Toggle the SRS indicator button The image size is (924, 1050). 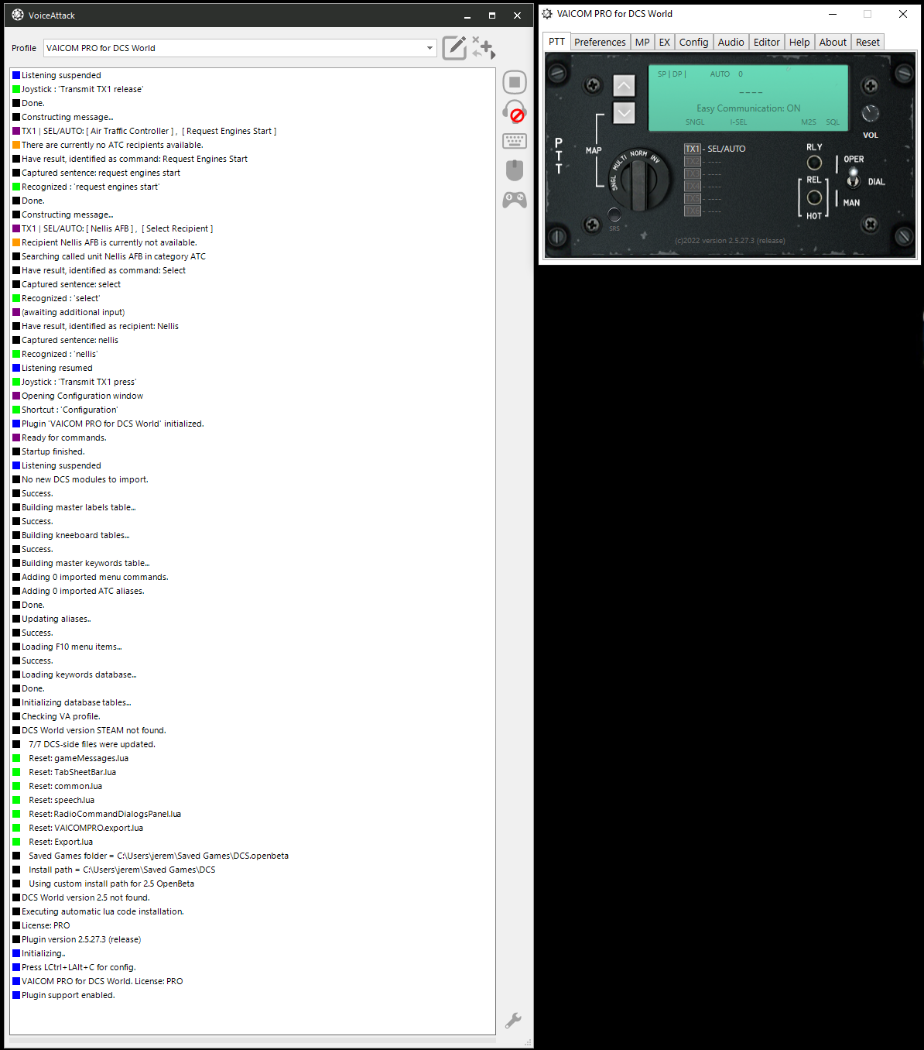(614, 214)
